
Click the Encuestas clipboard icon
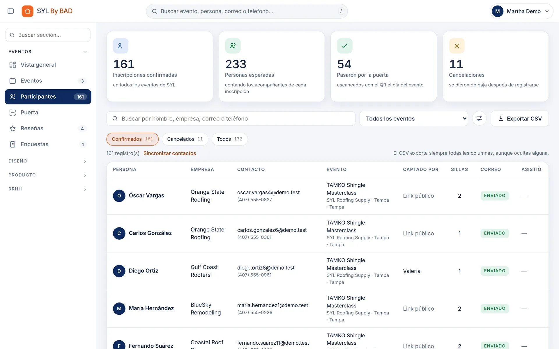click(x=13, y=144)
